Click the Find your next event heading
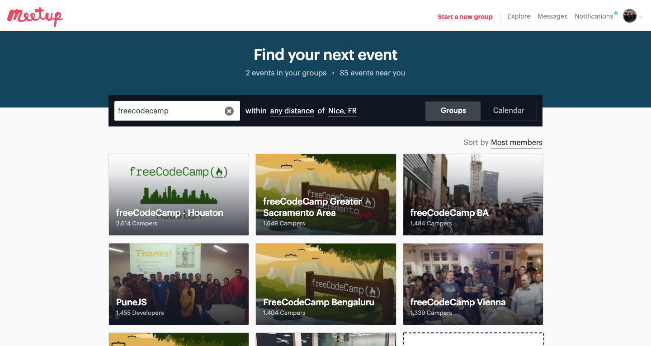This screenshot has width=651, height=346. (x=325, y=55)
